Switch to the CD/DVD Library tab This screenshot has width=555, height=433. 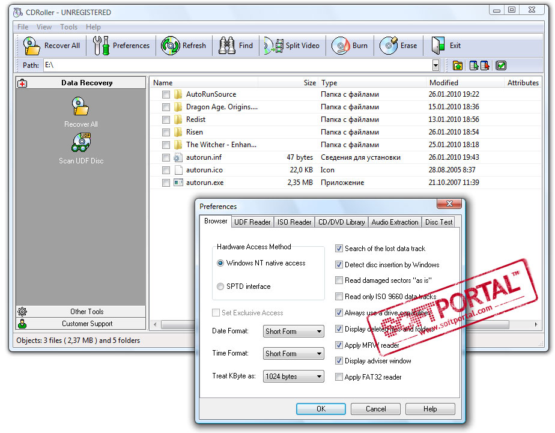point(341,222)
